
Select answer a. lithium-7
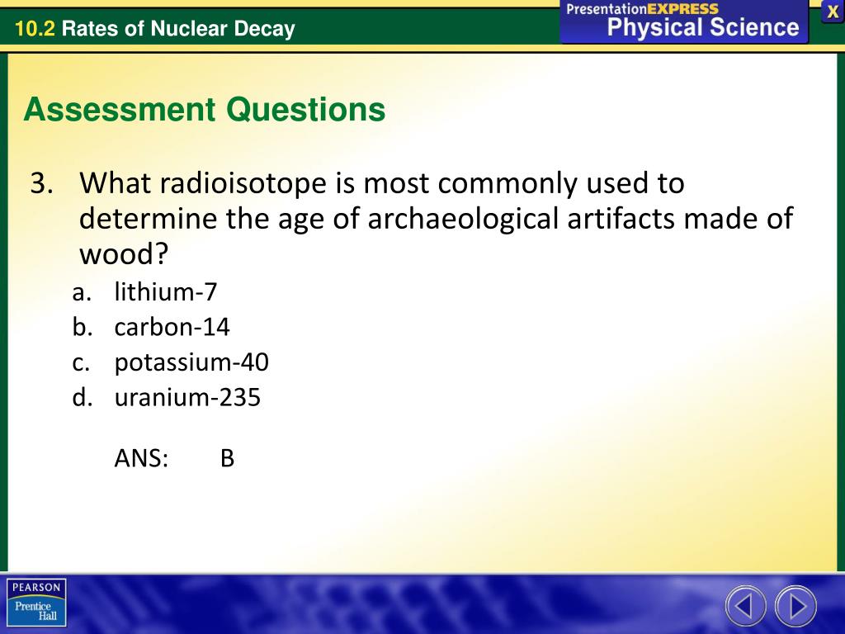(144, 291)
